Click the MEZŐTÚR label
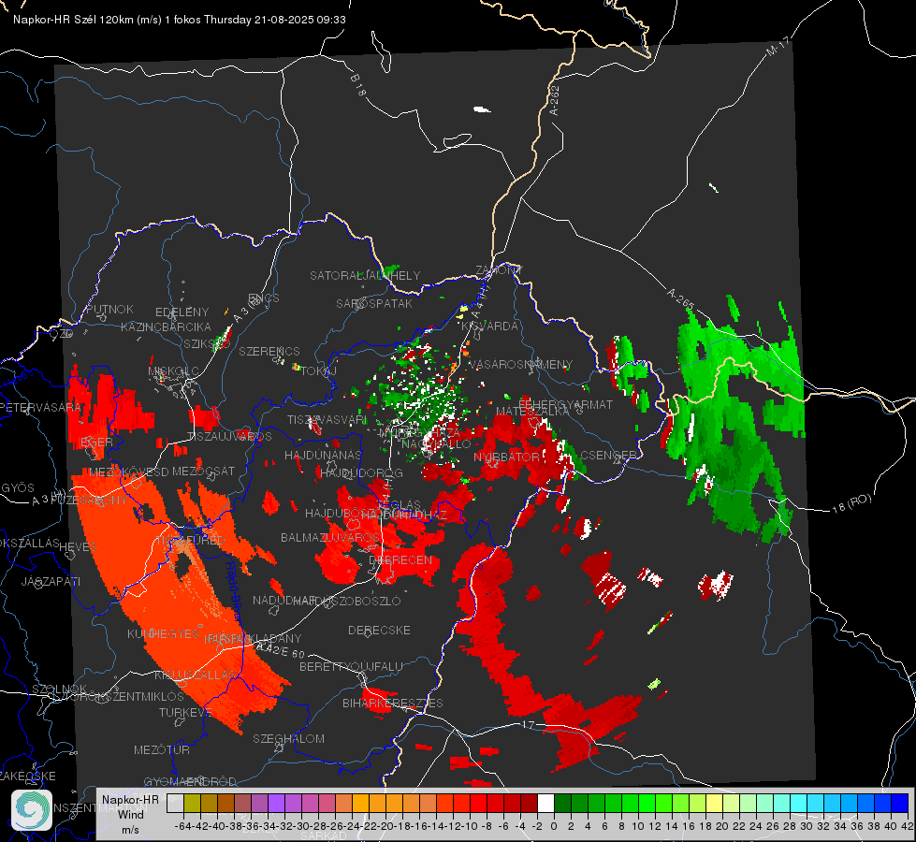 tap(162, 749)
